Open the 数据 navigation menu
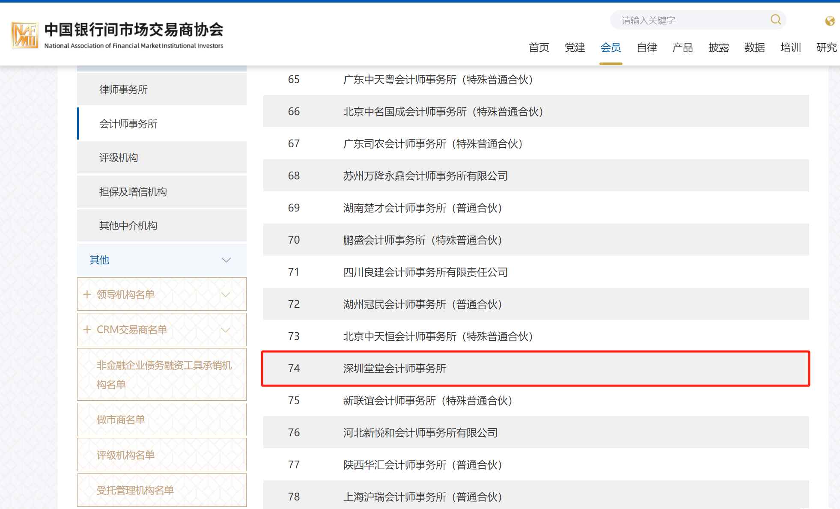The width and height of the screenshot is (840, 509). (x=754, y=48)
